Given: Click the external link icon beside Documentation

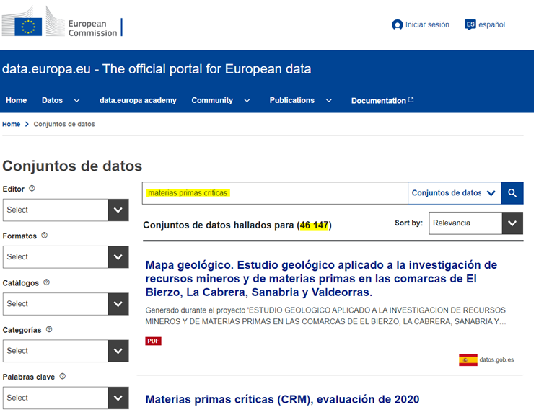Looking at the screenshot, I should (411, 100).
